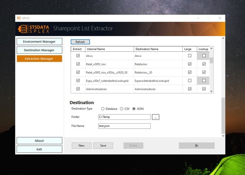Open the Destination Manager section
This screenshot has width=245, height=175.
[39, 50]
